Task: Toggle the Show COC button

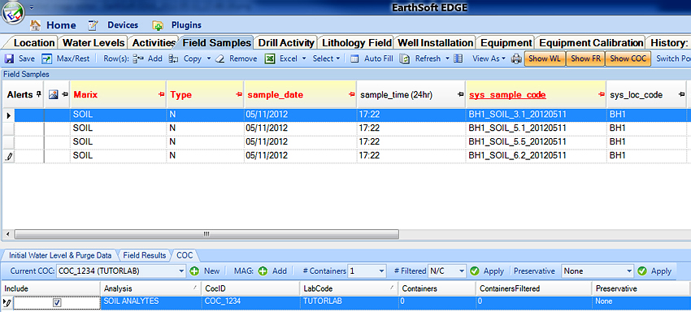Action: (628, 58)
